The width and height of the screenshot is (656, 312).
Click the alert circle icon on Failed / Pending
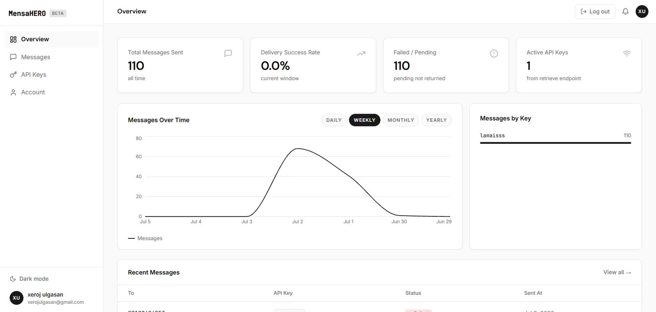point(494,53)
